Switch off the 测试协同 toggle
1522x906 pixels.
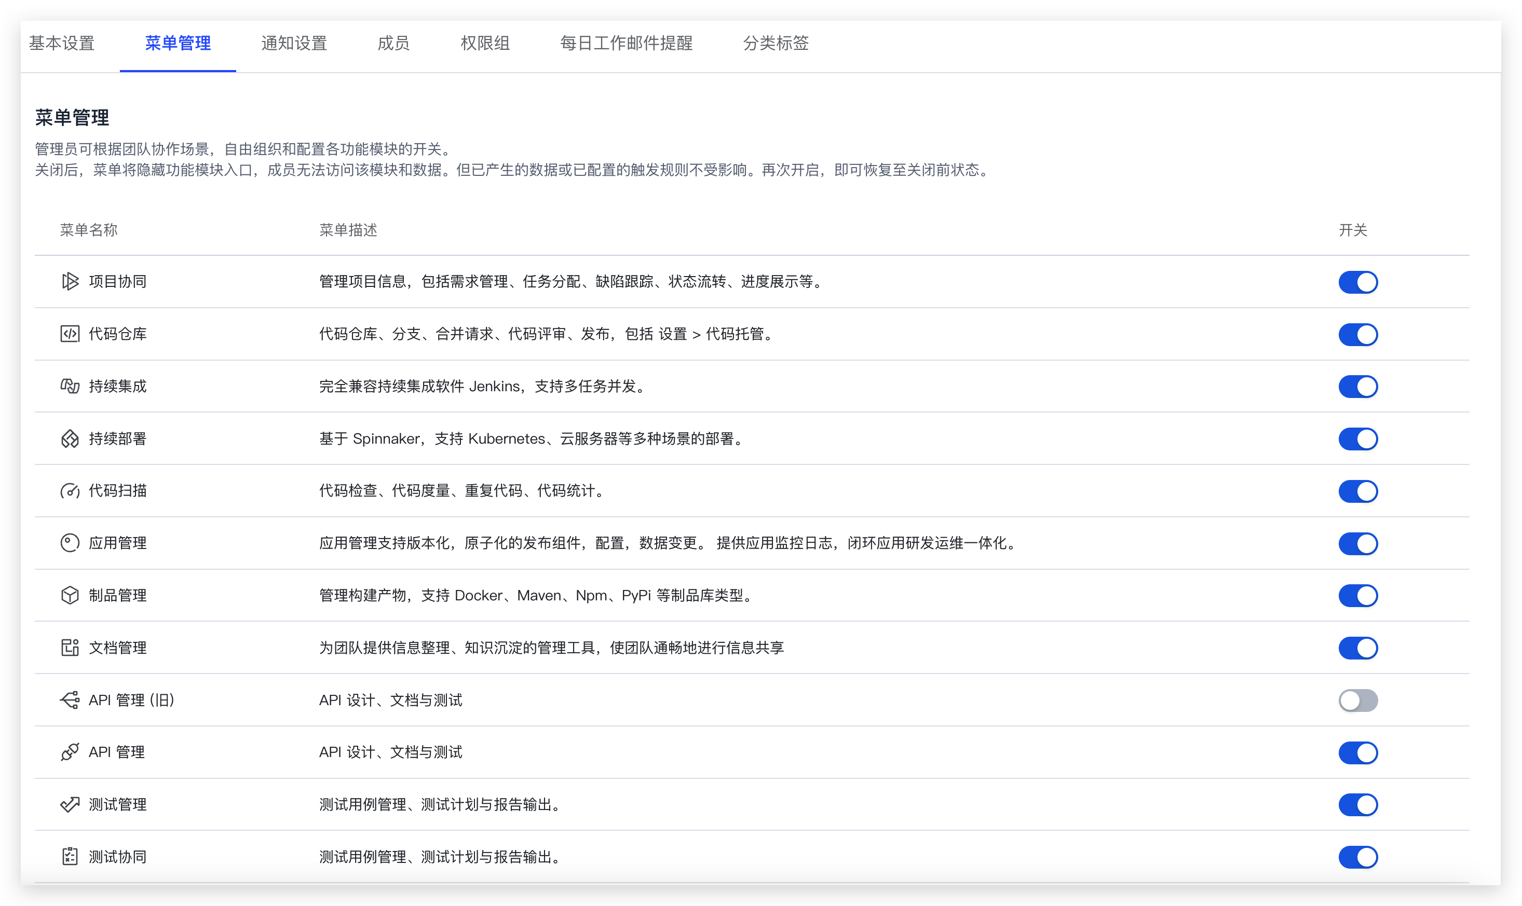(x=1358, y=857)
